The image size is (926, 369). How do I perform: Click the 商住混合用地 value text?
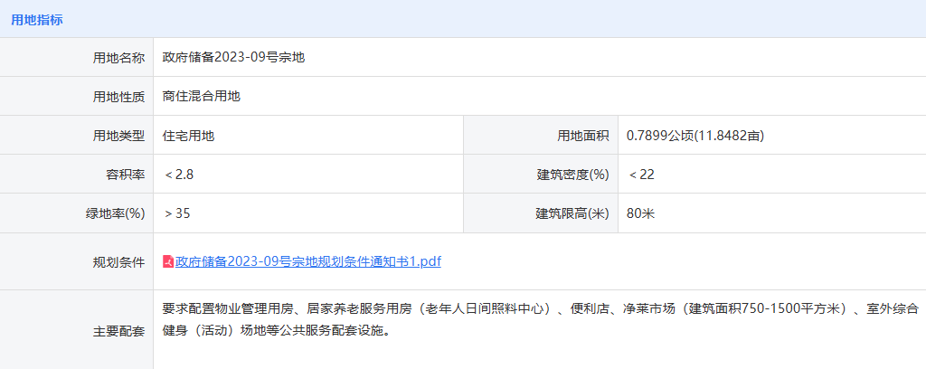pos(201,97)
